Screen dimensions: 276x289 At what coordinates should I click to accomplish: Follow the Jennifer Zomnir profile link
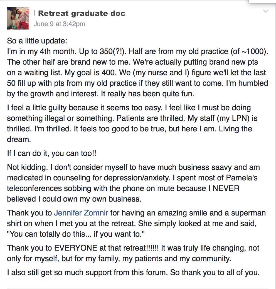[81, 213]
